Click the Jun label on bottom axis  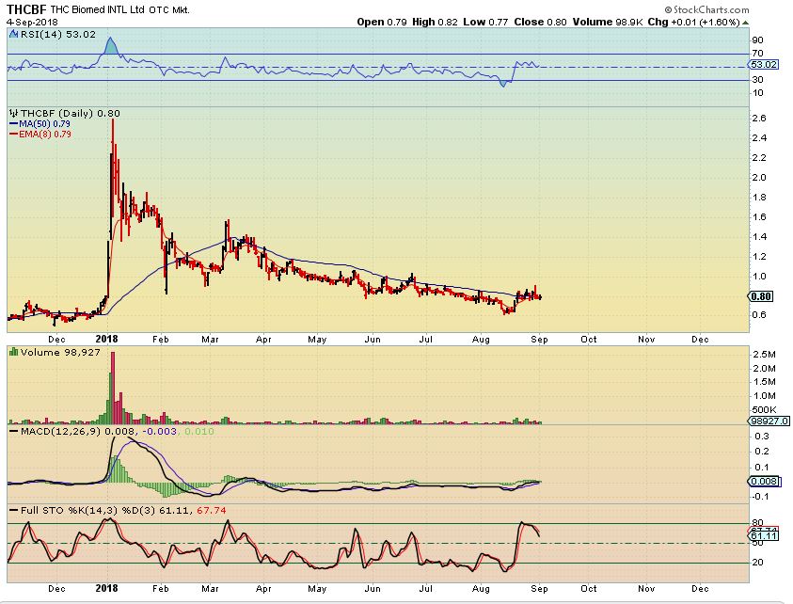point(373,589)
